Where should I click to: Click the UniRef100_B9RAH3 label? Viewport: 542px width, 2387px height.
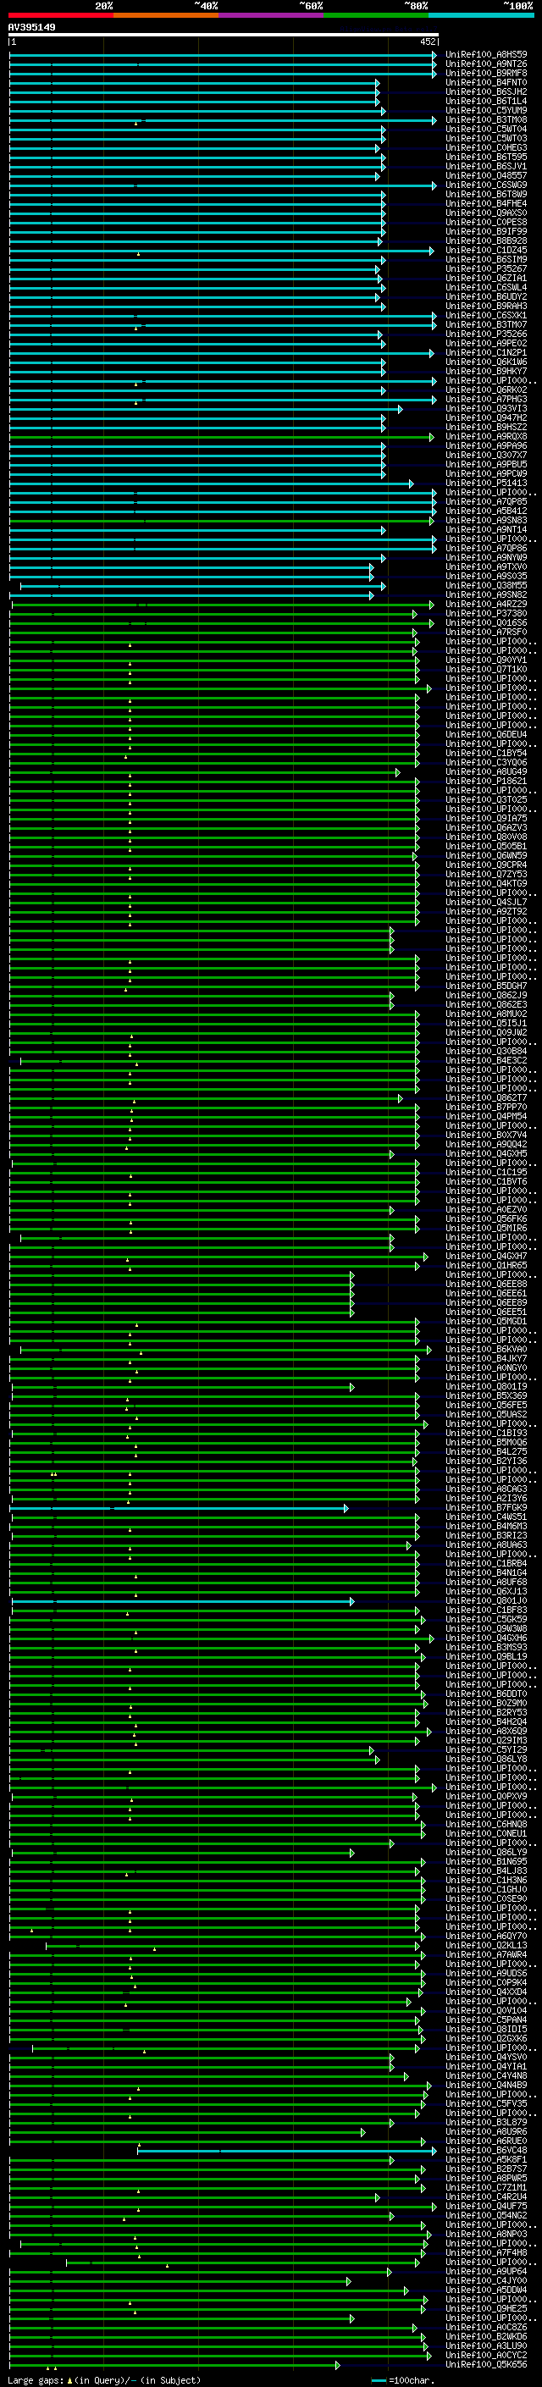[486, 306]
